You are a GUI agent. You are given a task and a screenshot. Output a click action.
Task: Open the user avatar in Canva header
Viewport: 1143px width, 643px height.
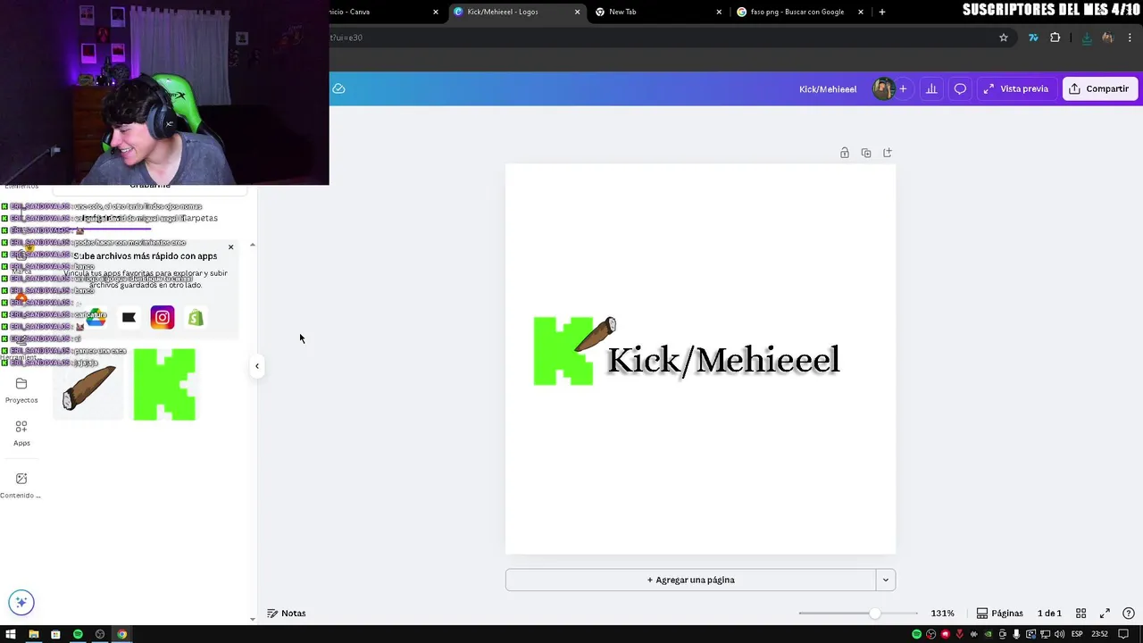[883, 88]
